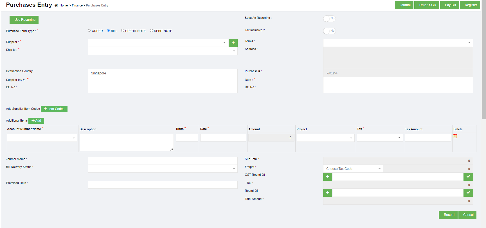Toggle the Save As Recurring switch
486x228 pixels.
[x=329, y=19]
